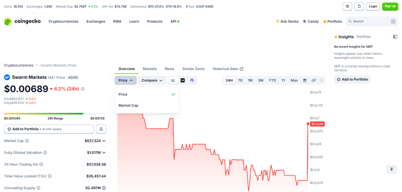This screenshot has width=402, height=192.
Task: Click the API menu item
Action: coord(175,22)
